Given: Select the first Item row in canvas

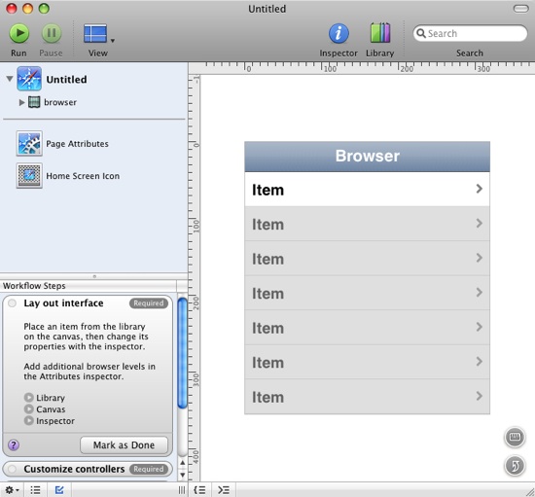Looking at the screenshot, I should click(x=367, y=189).
